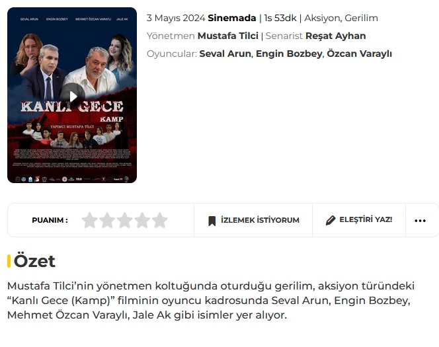Click the ELEŞTİRİ YAZ! button
This screenshot has width=439, height=347.
click(x=359, y=220)
